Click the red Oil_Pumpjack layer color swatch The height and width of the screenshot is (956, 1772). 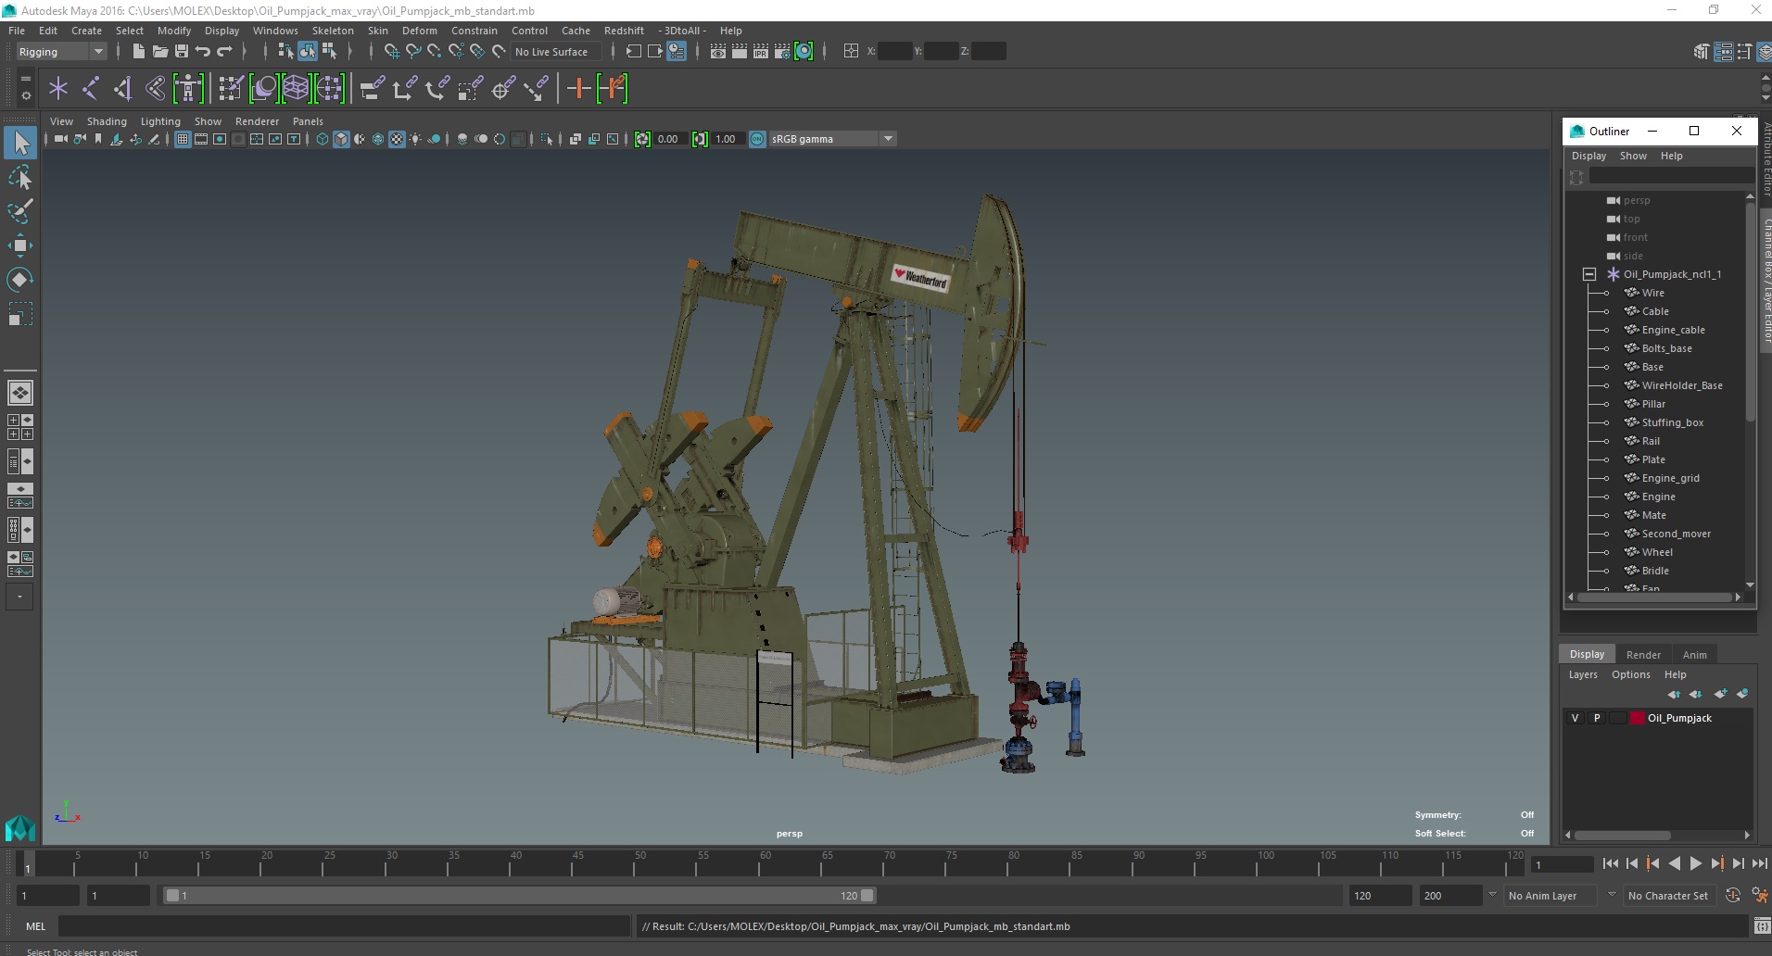point(1637,718)
